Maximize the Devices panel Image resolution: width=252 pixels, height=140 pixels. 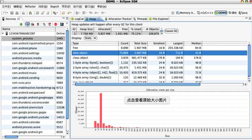(67, 18)
